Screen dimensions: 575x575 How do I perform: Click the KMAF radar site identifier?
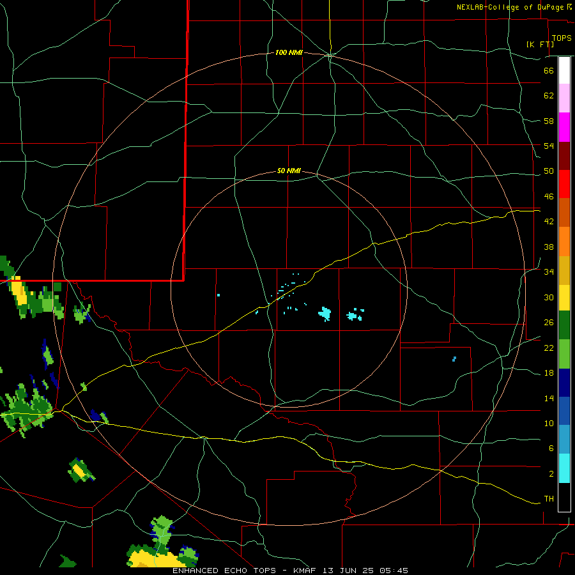pyautogui.click(x=306, y=571)
